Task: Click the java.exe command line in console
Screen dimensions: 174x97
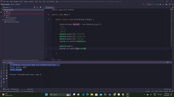Action: (x=35, y=65)
